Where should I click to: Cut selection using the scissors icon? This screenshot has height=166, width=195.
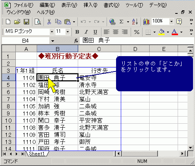pyautogui.click(x=49, y=22)
